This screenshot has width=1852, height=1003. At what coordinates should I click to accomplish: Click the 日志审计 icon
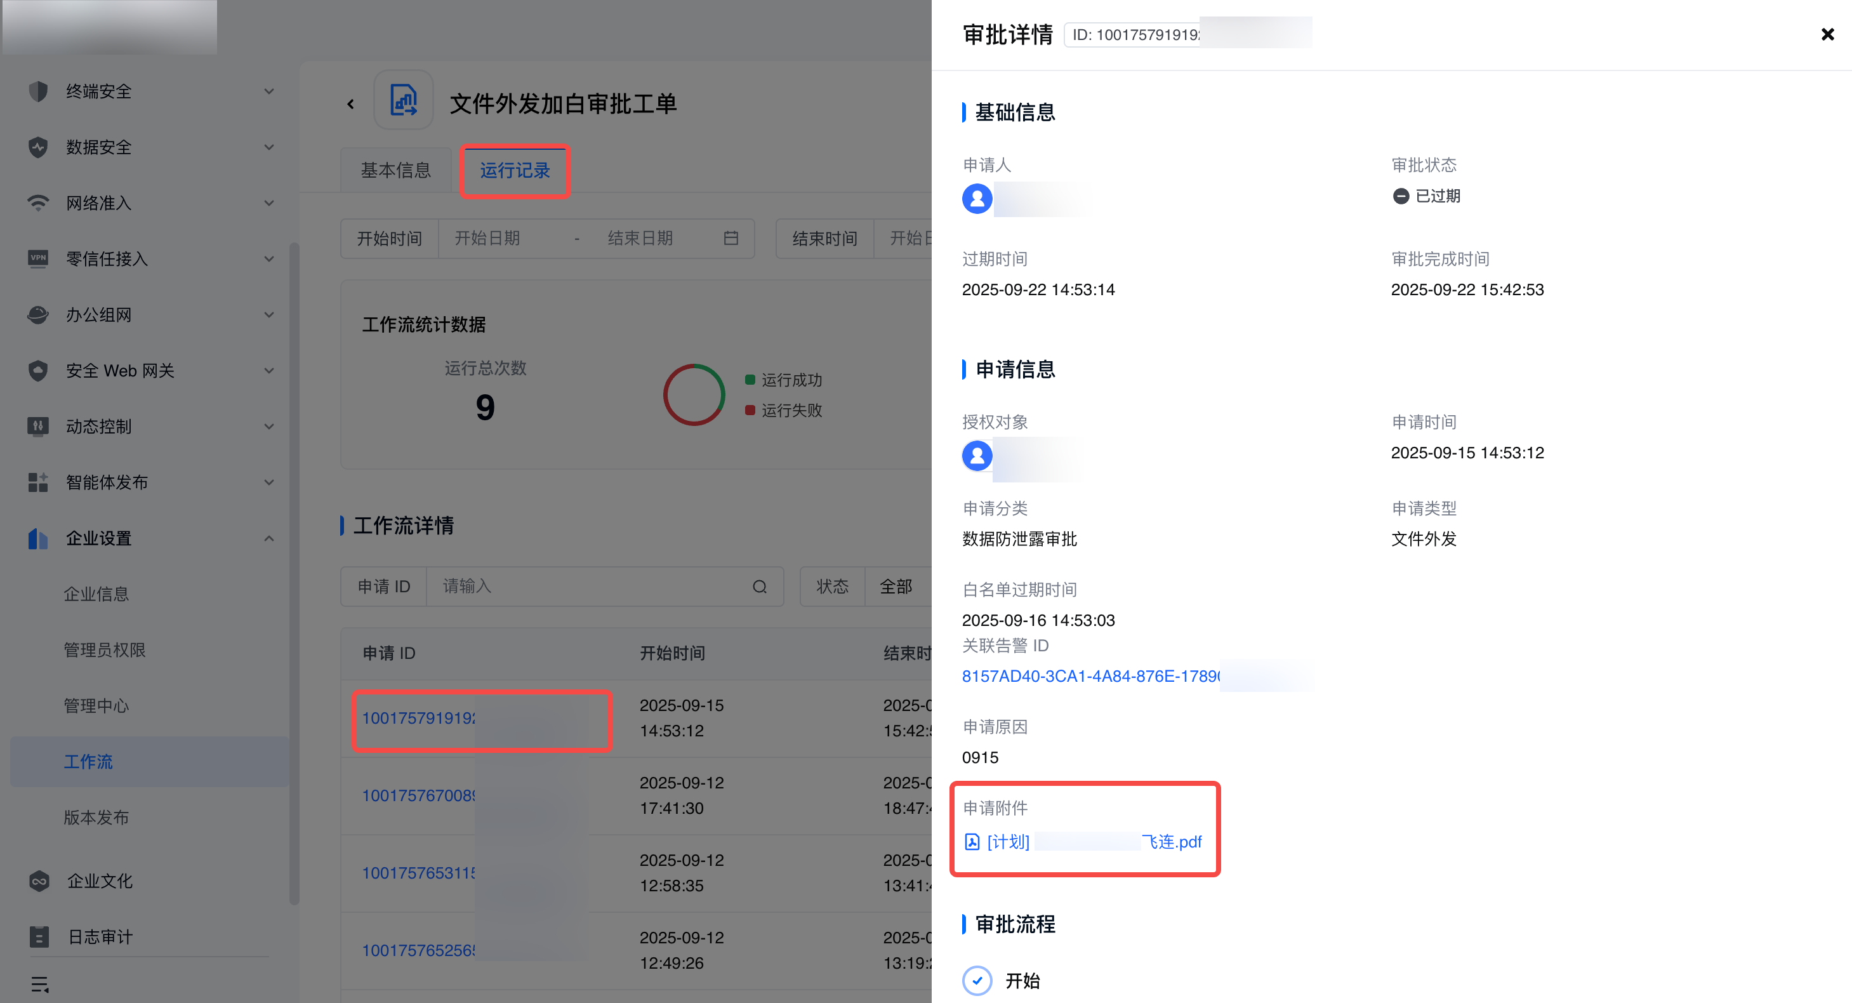[x=39, y=937]
